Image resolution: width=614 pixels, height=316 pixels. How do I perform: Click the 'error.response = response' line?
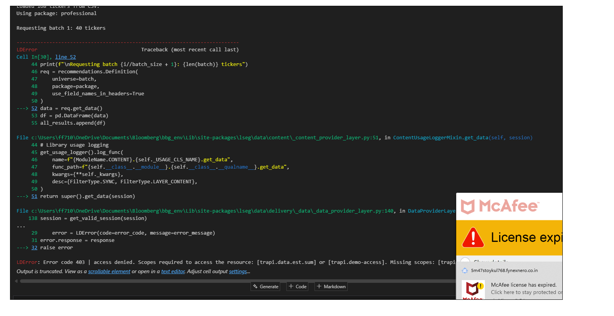[x=77, y=240]
